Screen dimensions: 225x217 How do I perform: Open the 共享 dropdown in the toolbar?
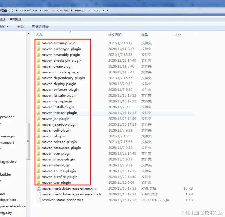(4, 26)
